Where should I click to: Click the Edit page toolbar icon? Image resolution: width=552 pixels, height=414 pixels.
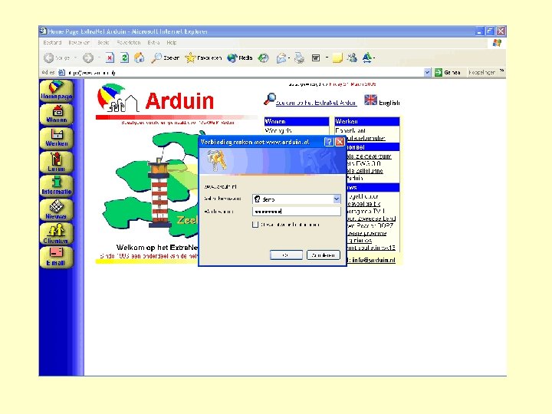click(316, 58)
